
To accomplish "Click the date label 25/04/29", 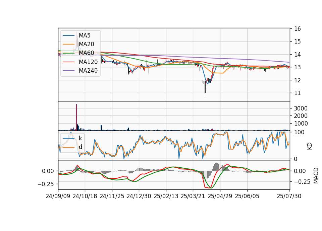I will tap(220, 196).
